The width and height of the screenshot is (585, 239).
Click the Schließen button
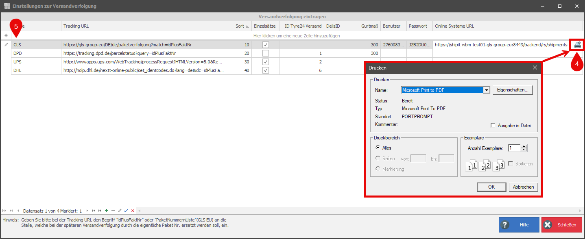562,225
